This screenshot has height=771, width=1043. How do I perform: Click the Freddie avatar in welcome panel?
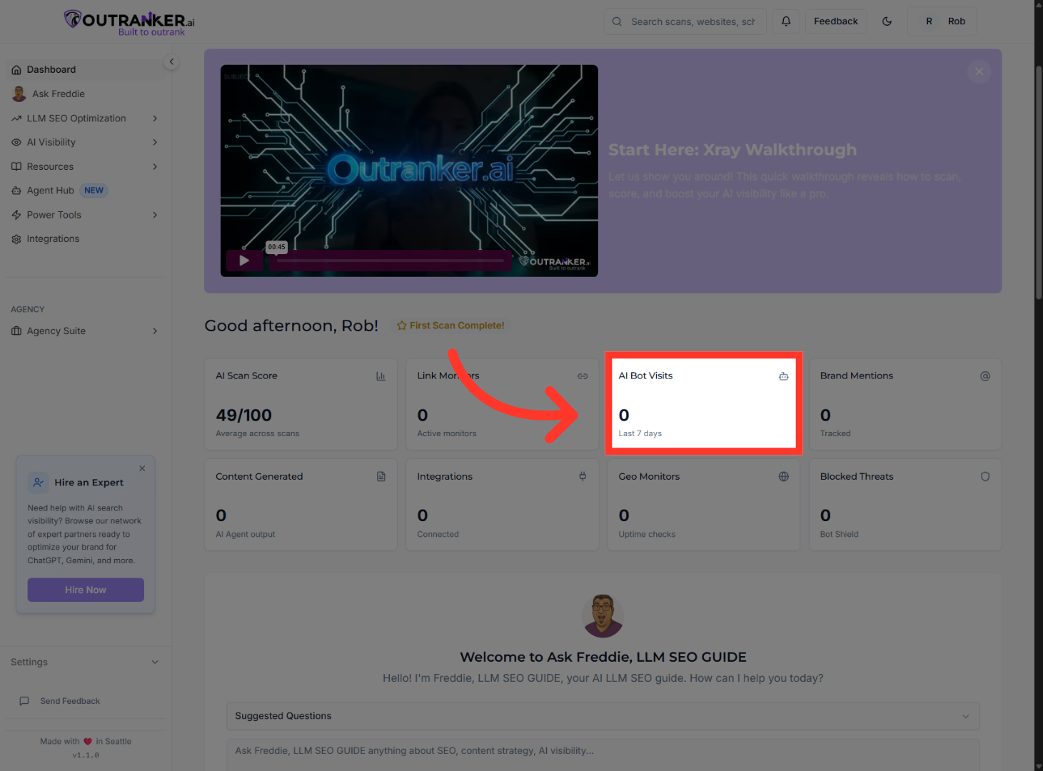603,616
